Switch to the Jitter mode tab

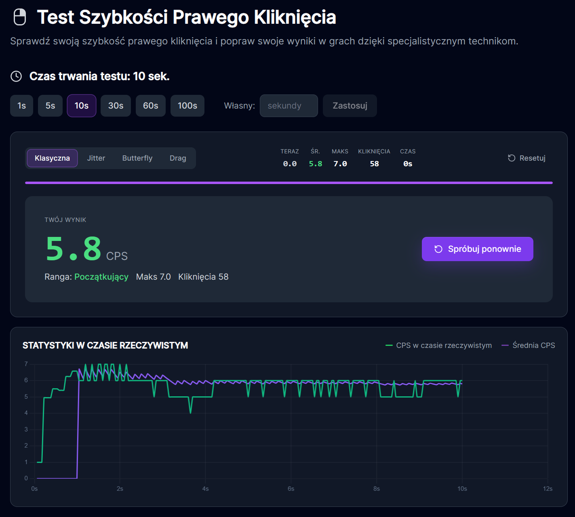pyautogui.click(x=96, y=158)
